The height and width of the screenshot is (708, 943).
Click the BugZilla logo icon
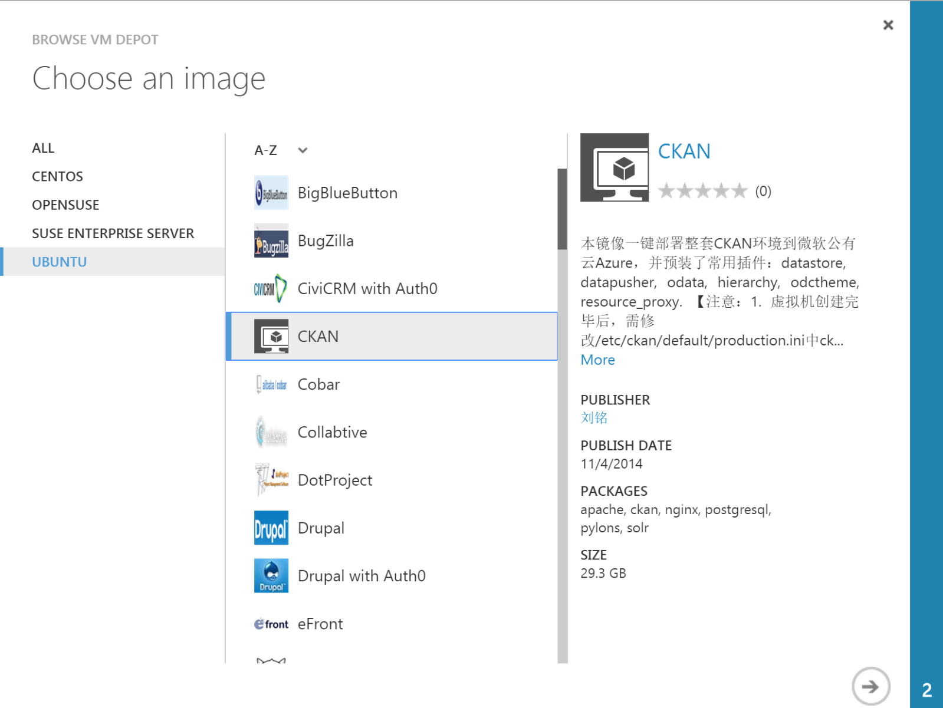tap(271, 241)
